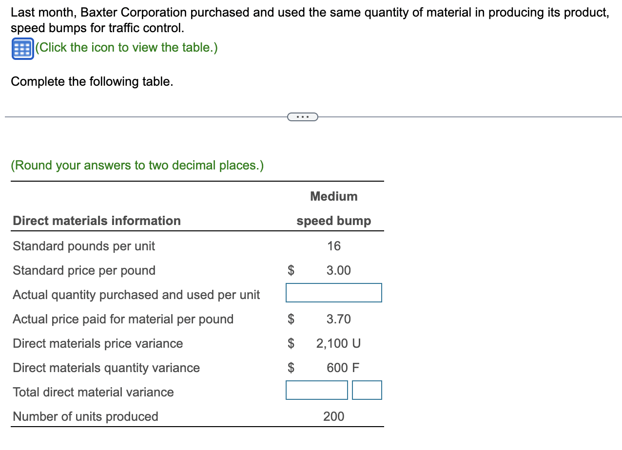Click the Actual quantity purchased and used input box
The width and height of the screenshot is (622, 450).
click(333, 293)
